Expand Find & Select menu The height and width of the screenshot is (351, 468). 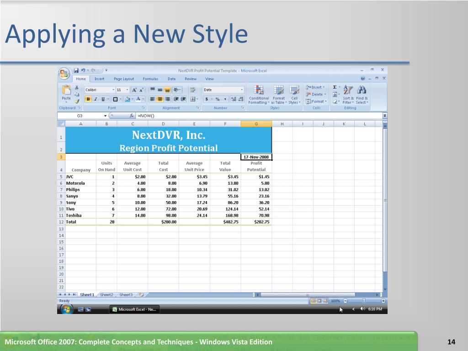click(362, 94)
